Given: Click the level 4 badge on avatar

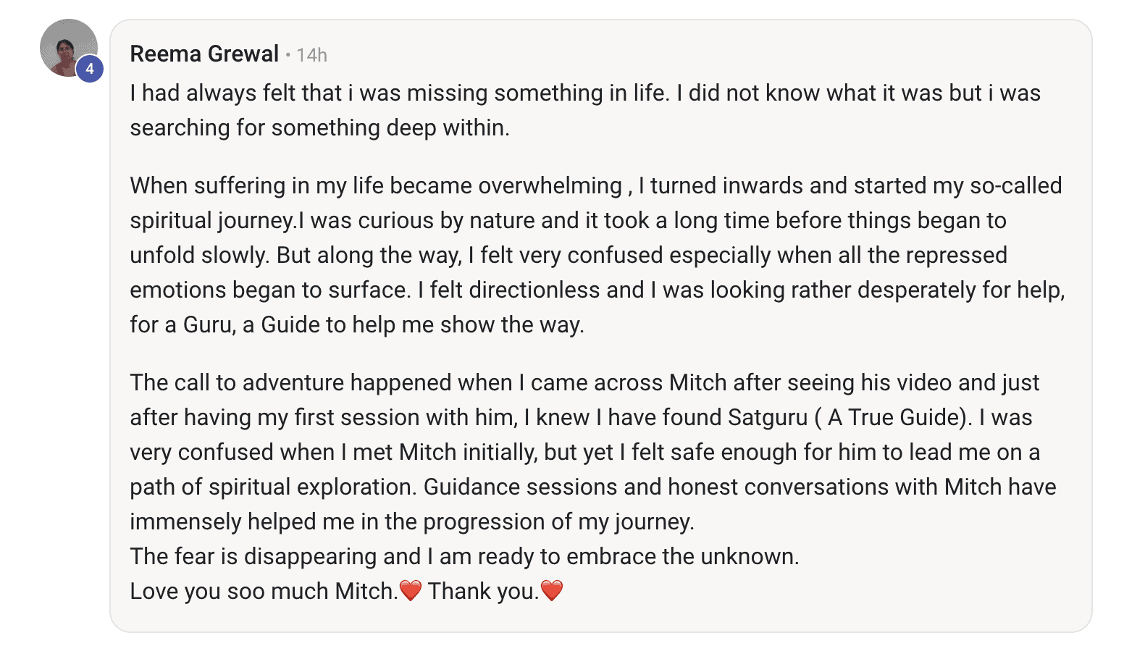Looking at the screenshot, I should click(x=90, y=69).
